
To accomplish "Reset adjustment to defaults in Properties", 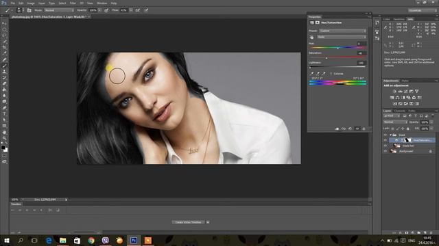I will point(351,129).
